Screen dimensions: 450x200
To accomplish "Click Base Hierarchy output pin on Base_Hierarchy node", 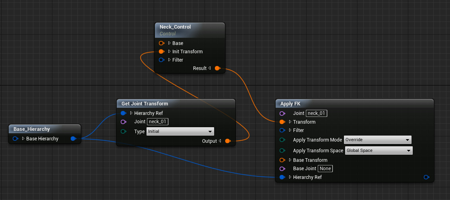I will (x=73, y=138).
